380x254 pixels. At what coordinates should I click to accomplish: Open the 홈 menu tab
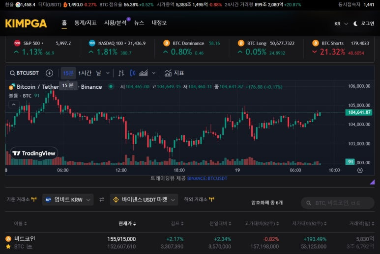pos(64,23)
